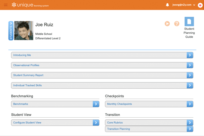Screen dimensions: 204x136
Task: Click the Benchmarking section heading
Action: (x=22, y=96)
